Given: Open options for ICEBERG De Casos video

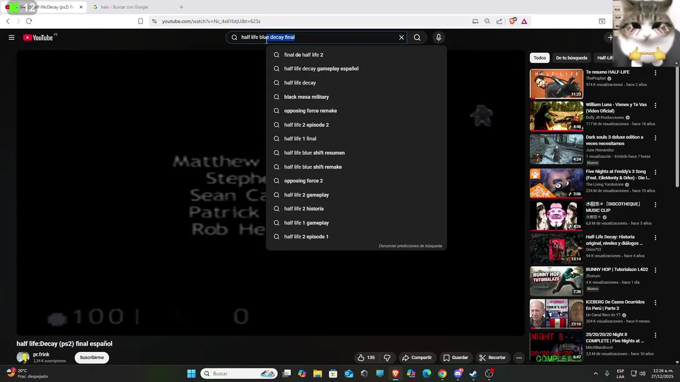Looking at the screenshot, I should [x=655, y=302].
